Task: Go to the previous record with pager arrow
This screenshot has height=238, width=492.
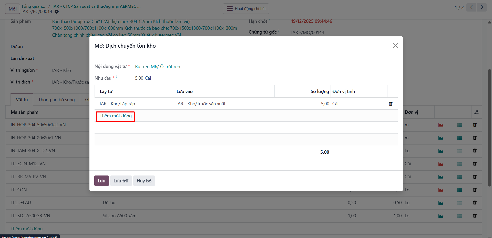Action: (x=471, y=7)
